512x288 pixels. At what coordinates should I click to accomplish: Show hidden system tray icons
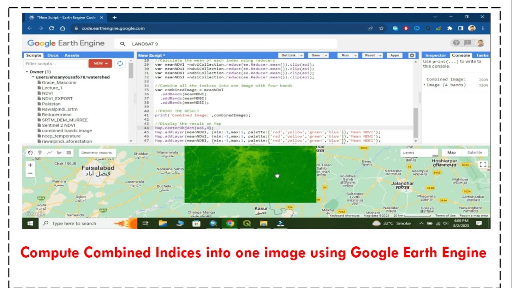coord(421,223)
